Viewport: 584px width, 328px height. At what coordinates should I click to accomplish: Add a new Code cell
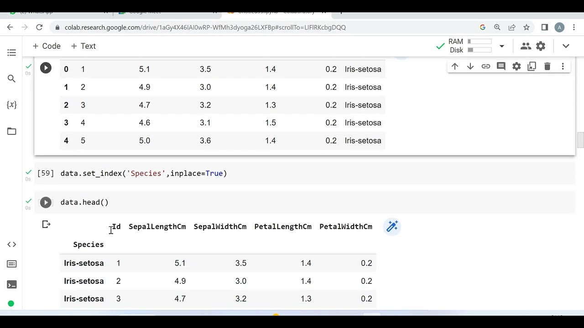point(47,46)
